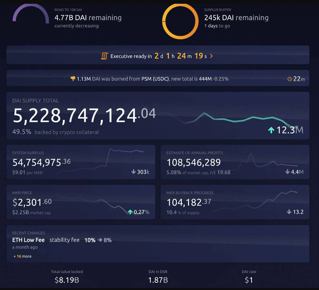Click the MKR Buyback Progress sparkline chart

255,201
